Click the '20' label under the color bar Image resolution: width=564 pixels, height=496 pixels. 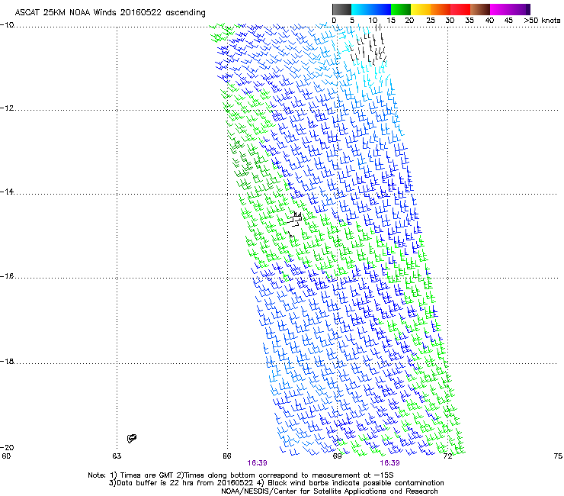409,21
